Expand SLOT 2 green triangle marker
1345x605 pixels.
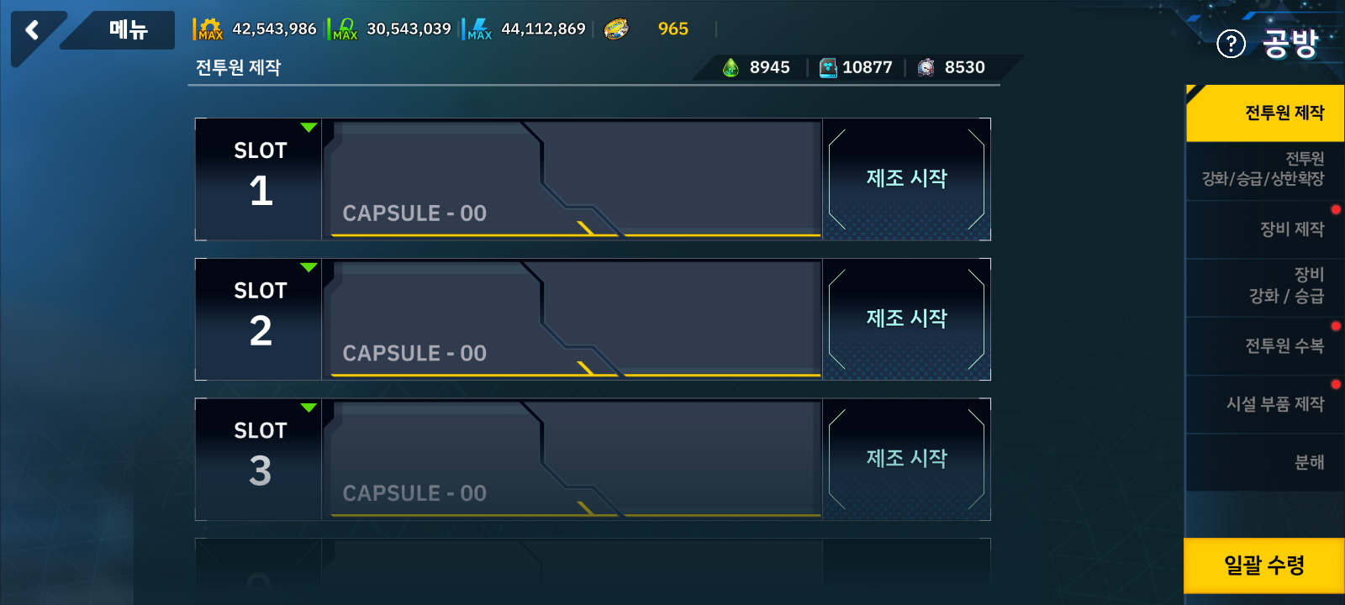pos(309,268)
